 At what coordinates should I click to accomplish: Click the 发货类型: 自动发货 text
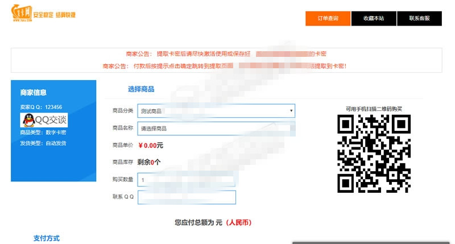(x=43, y=143)
